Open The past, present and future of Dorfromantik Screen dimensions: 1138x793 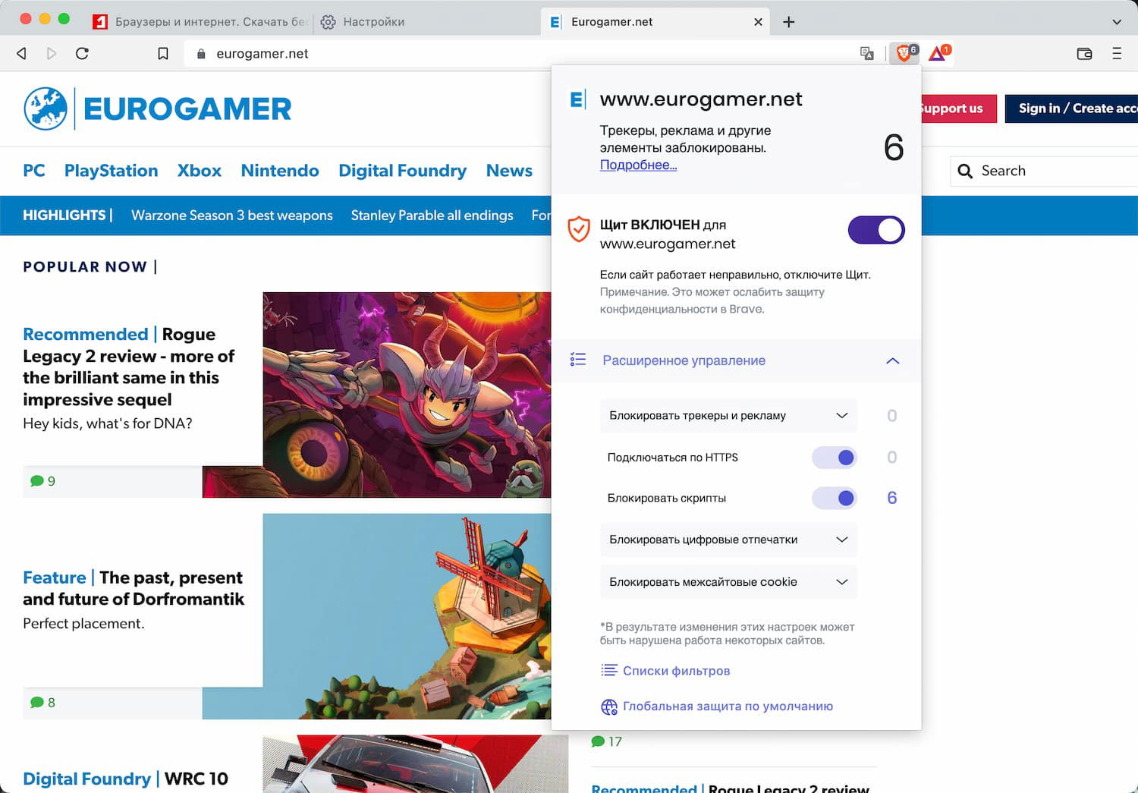(134, 588)
